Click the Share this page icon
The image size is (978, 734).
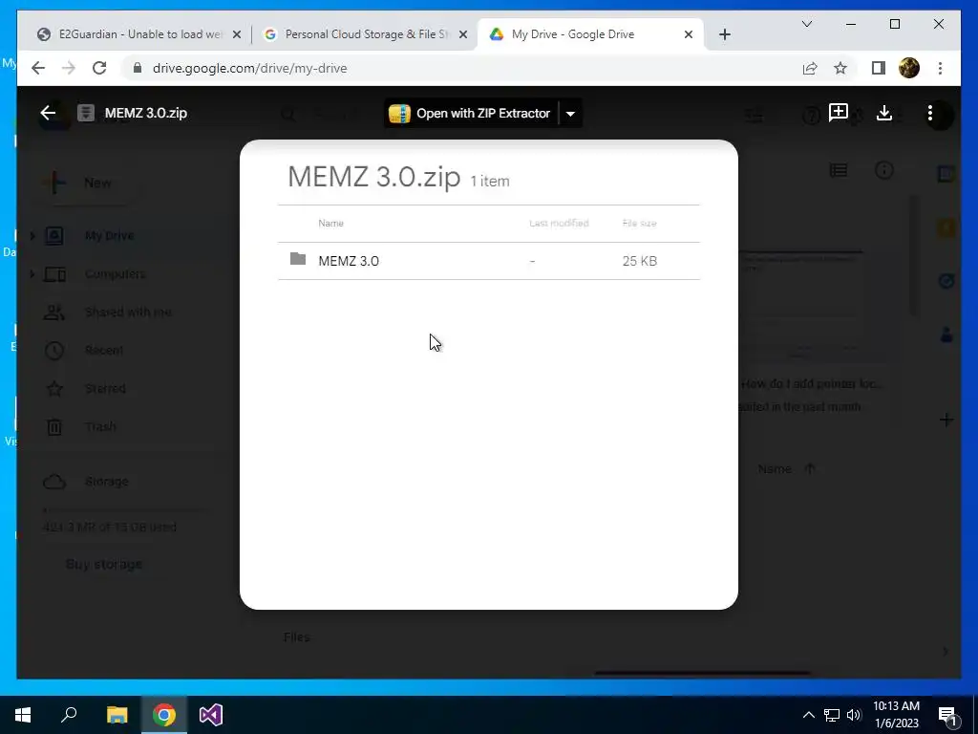click(x=810, y=68)
